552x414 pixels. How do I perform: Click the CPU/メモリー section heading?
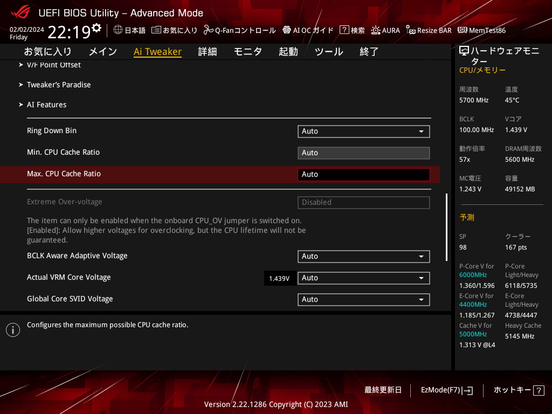tap(482, 70)
